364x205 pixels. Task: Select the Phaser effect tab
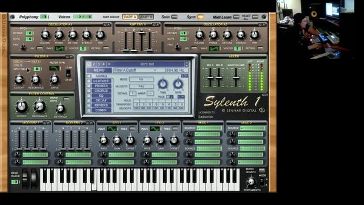(x=101, y=86)
